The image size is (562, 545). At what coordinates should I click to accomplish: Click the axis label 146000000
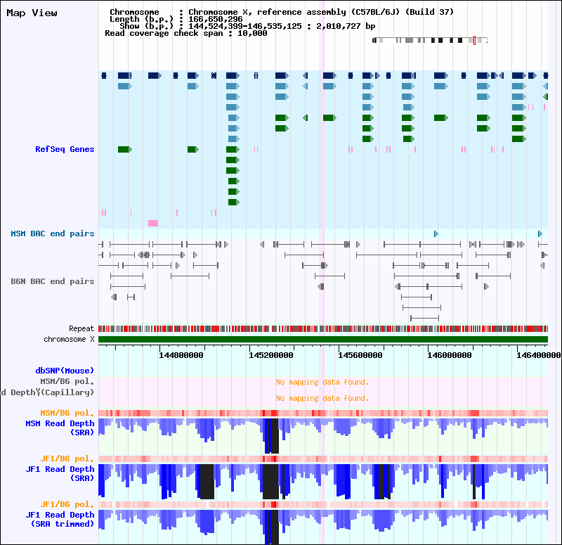click(x=450, y=355)
